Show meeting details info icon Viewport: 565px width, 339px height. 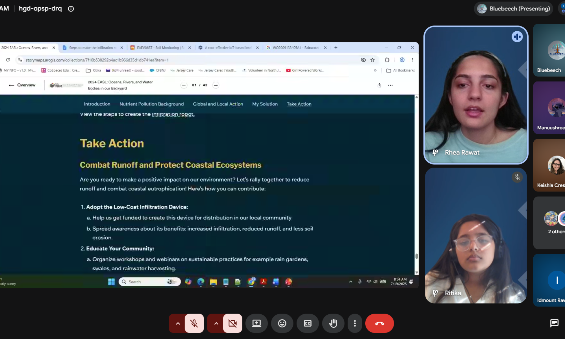(x=71, y=9)
